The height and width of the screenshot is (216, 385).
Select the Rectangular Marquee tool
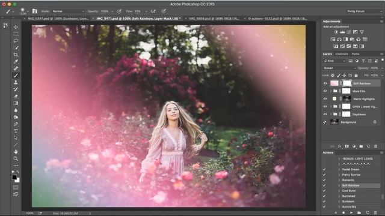(x=16, y=34)
